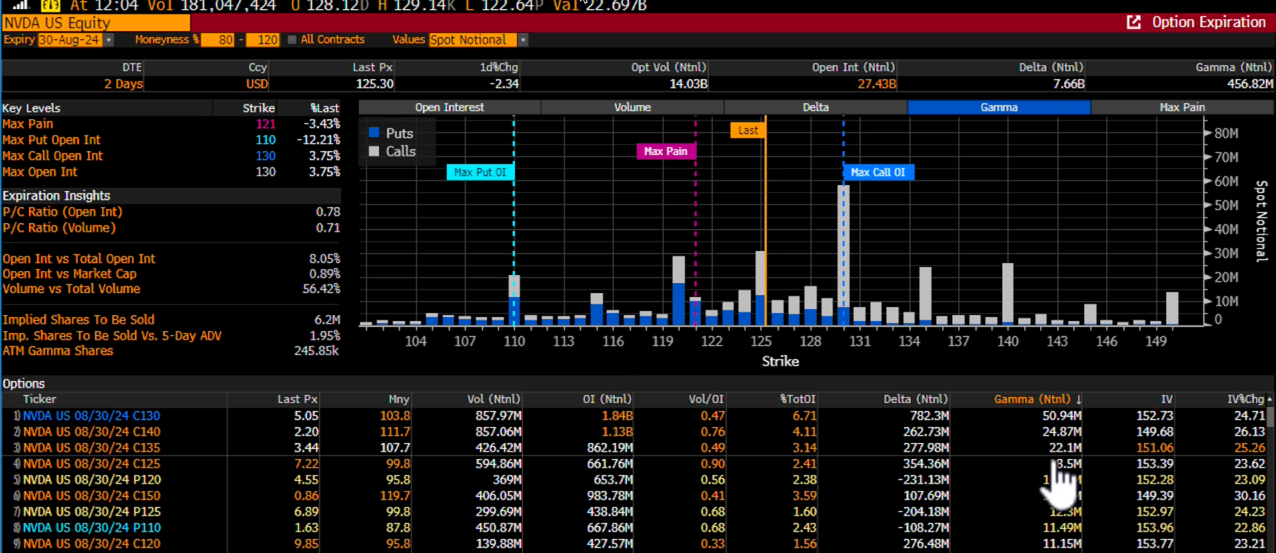The height and width of the screenshot is (553, 1276).
Task: Click the Max Put OI chart marker
Action: tap(480, 172)
